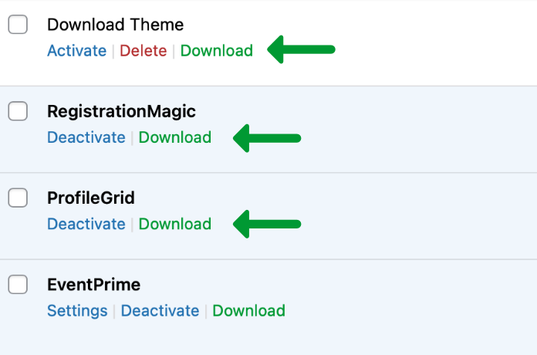
Task: Deactivate the EventPrime plugin
Action: click(x=160, y=310)
